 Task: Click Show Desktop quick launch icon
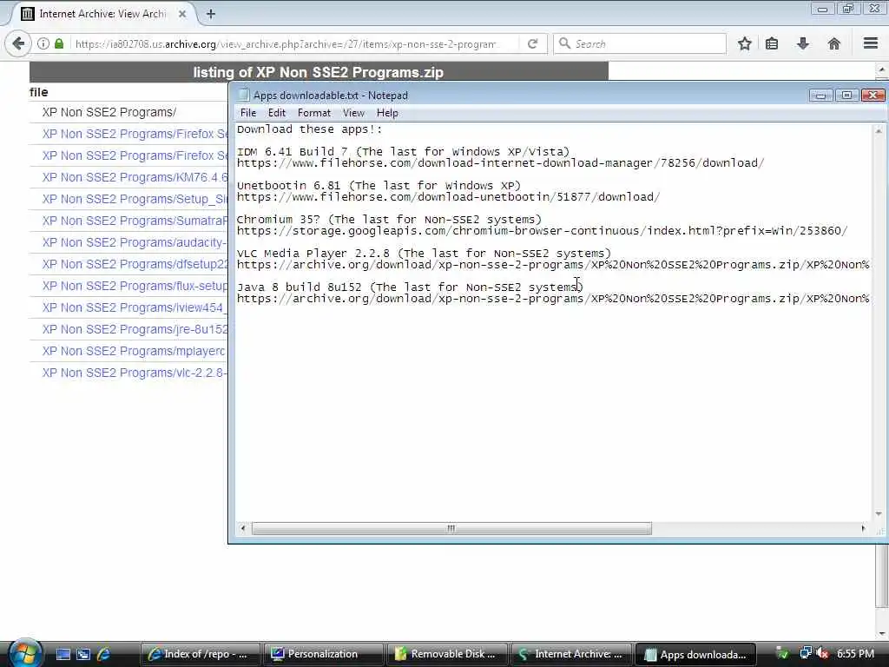pyautogui.click(x=63, y=654)
